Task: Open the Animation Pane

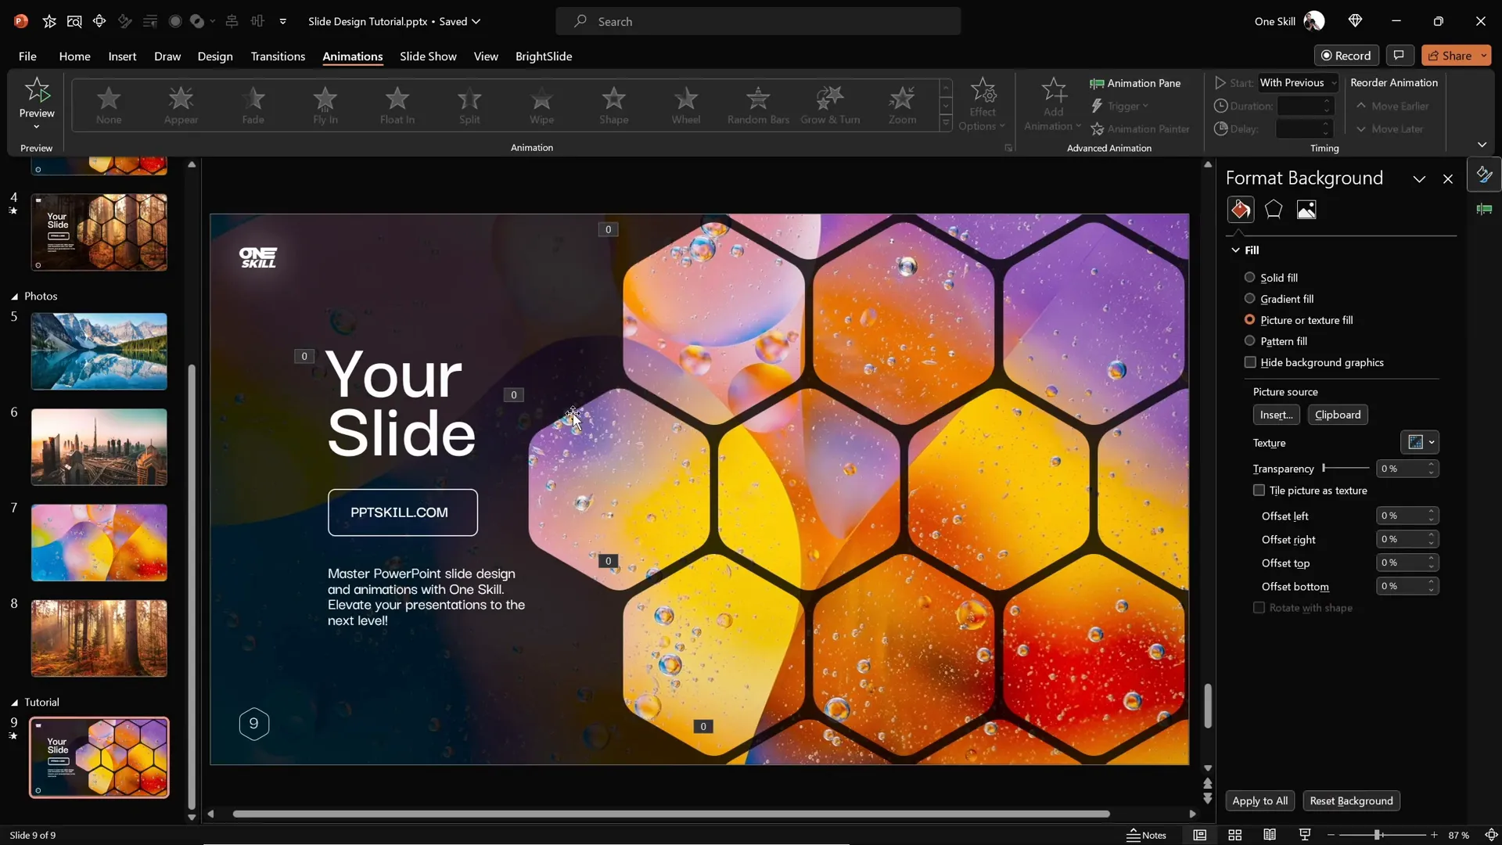Action: point(1135,83)
